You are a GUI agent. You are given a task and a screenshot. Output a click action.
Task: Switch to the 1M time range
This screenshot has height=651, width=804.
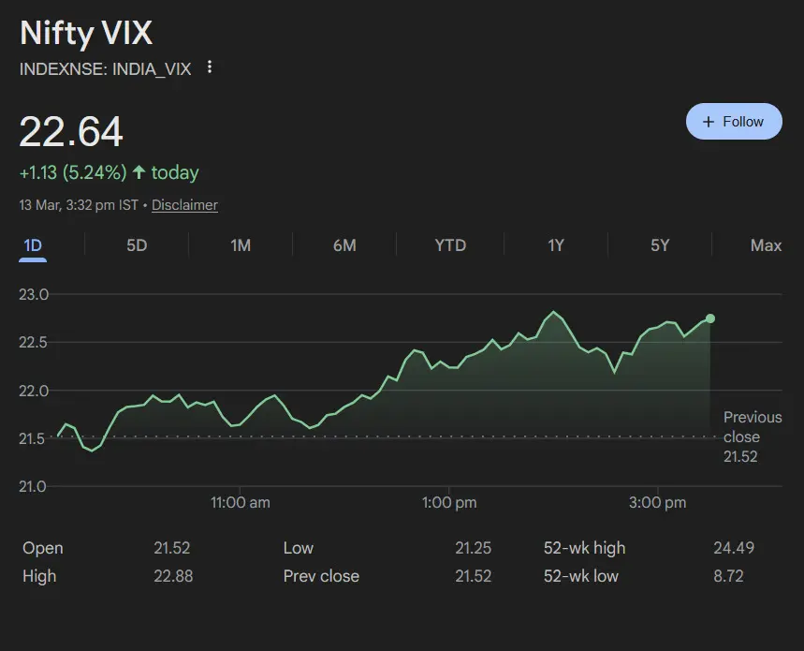tap(240, 244)
